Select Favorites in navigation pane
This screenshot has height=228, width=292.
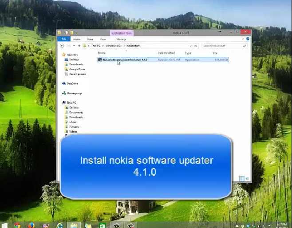pos(70,55)
